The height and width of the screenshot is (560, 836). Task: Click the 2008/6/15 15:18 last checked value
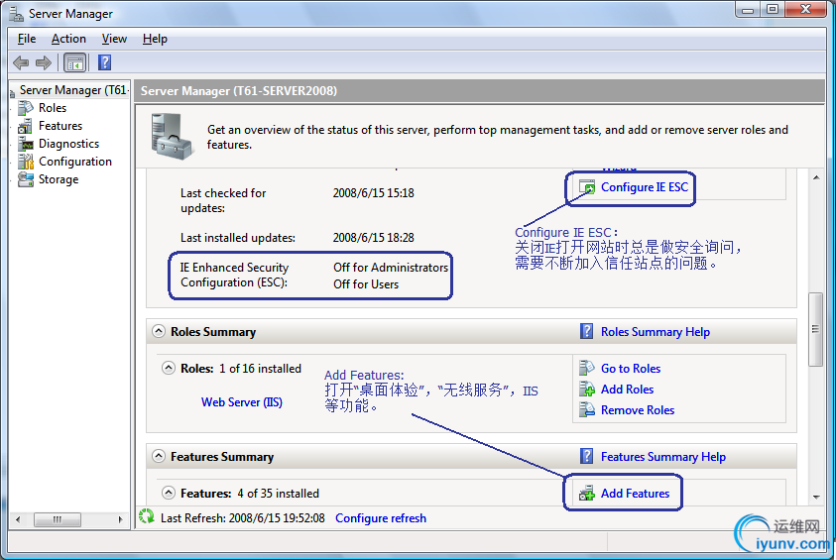pyautogui.click(x=373, y=193)
